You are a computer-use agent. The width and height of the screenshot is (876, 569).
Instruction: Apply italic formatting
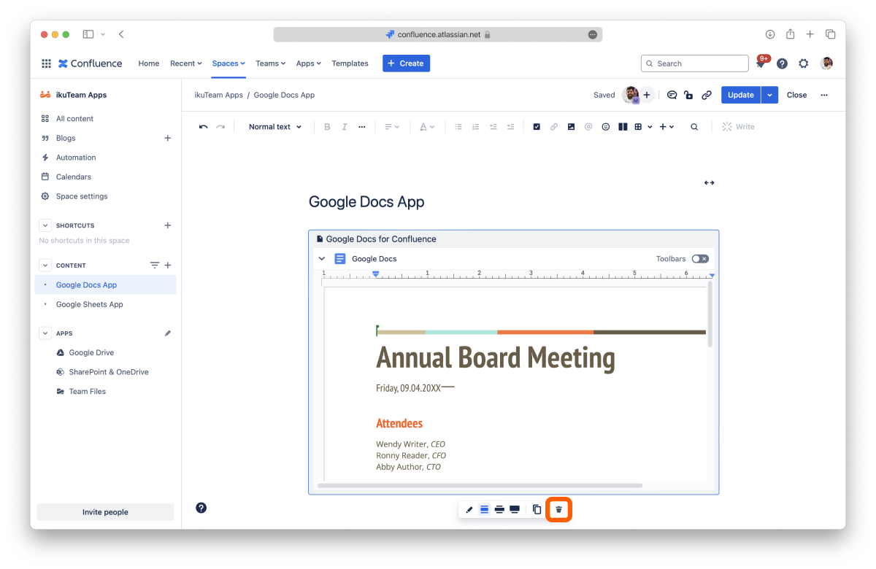(345, 127)
